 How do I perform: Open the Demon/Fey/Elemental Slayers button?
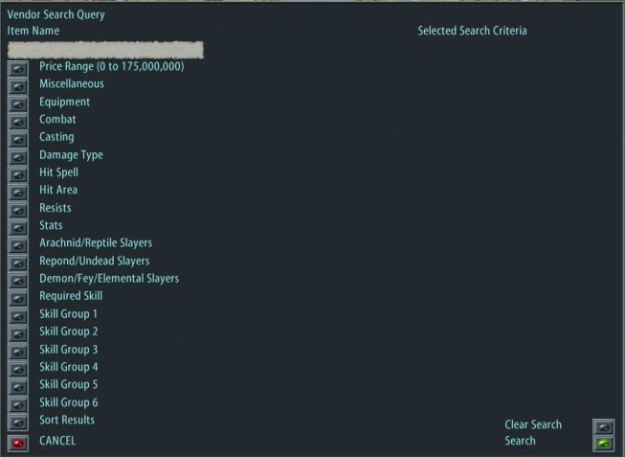tap(18, 281)
